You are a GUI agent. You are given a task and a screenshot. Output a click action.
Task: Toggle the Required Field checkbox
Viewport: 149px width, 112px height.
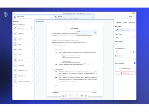[x=135, y=63]
